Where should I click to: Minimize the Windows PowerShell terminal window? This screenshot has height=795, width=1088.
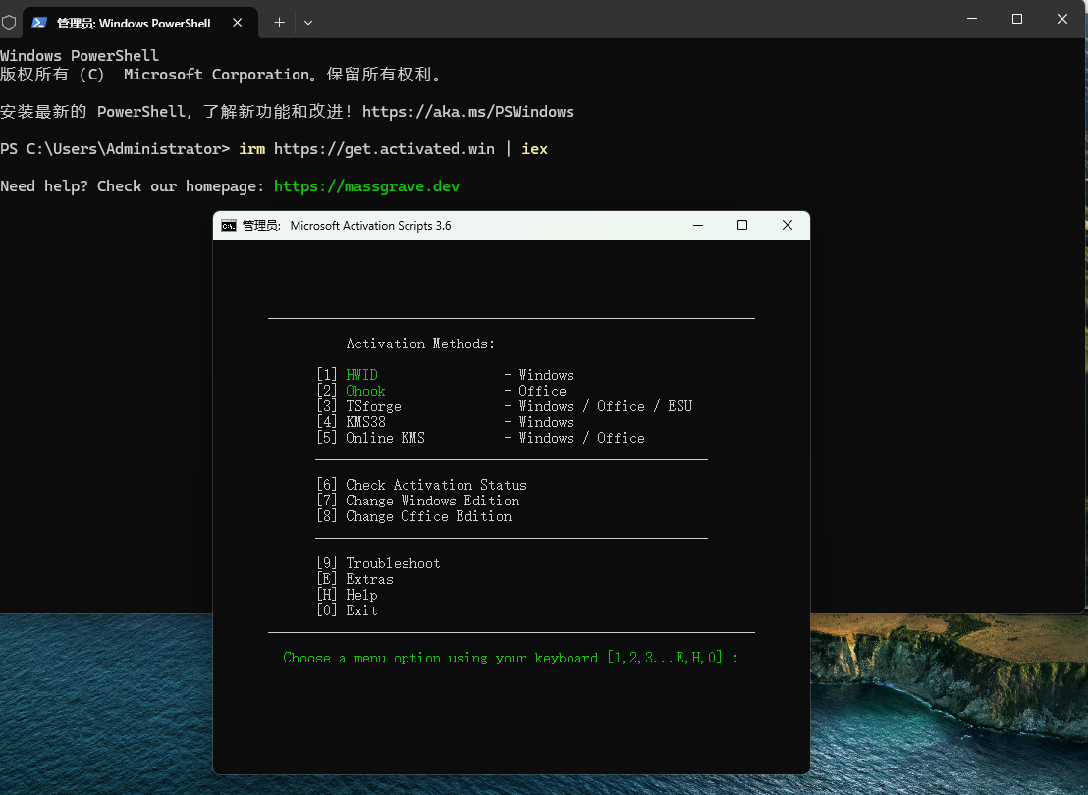pyautogui.click(x=972, y=19)
